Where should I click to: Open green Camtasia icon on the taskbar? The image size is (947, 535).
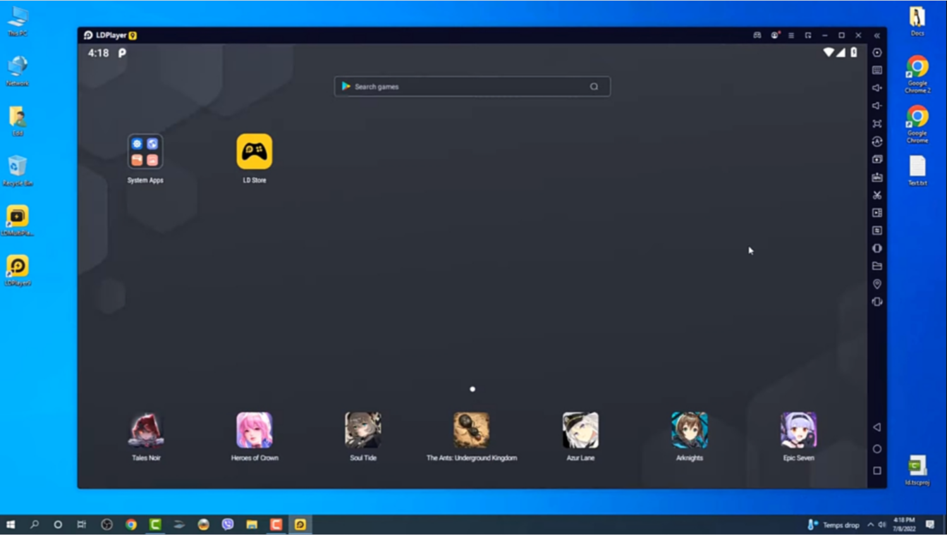tap(155, 524)
